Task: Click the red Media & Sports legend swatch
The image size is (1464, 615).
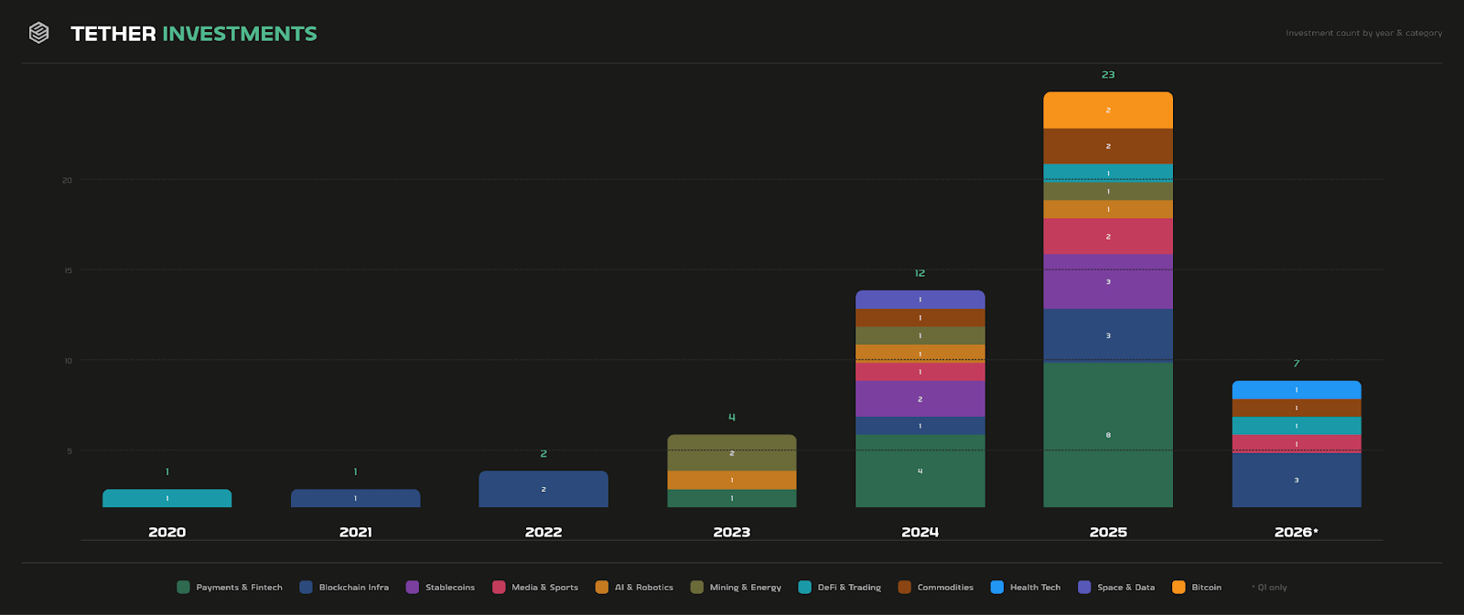Action: coord(499,587)
